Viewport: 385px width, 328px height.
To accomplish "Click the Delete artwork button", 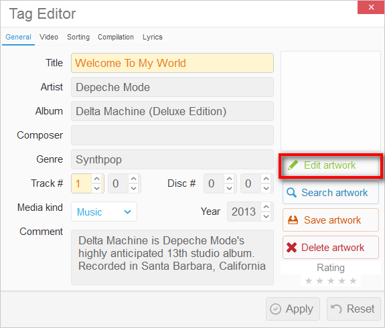I will coord(331,248).
